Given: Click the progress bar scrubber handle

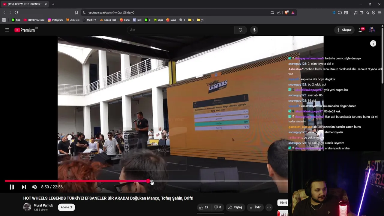Looking at the screenshot, I should point(148,181).
